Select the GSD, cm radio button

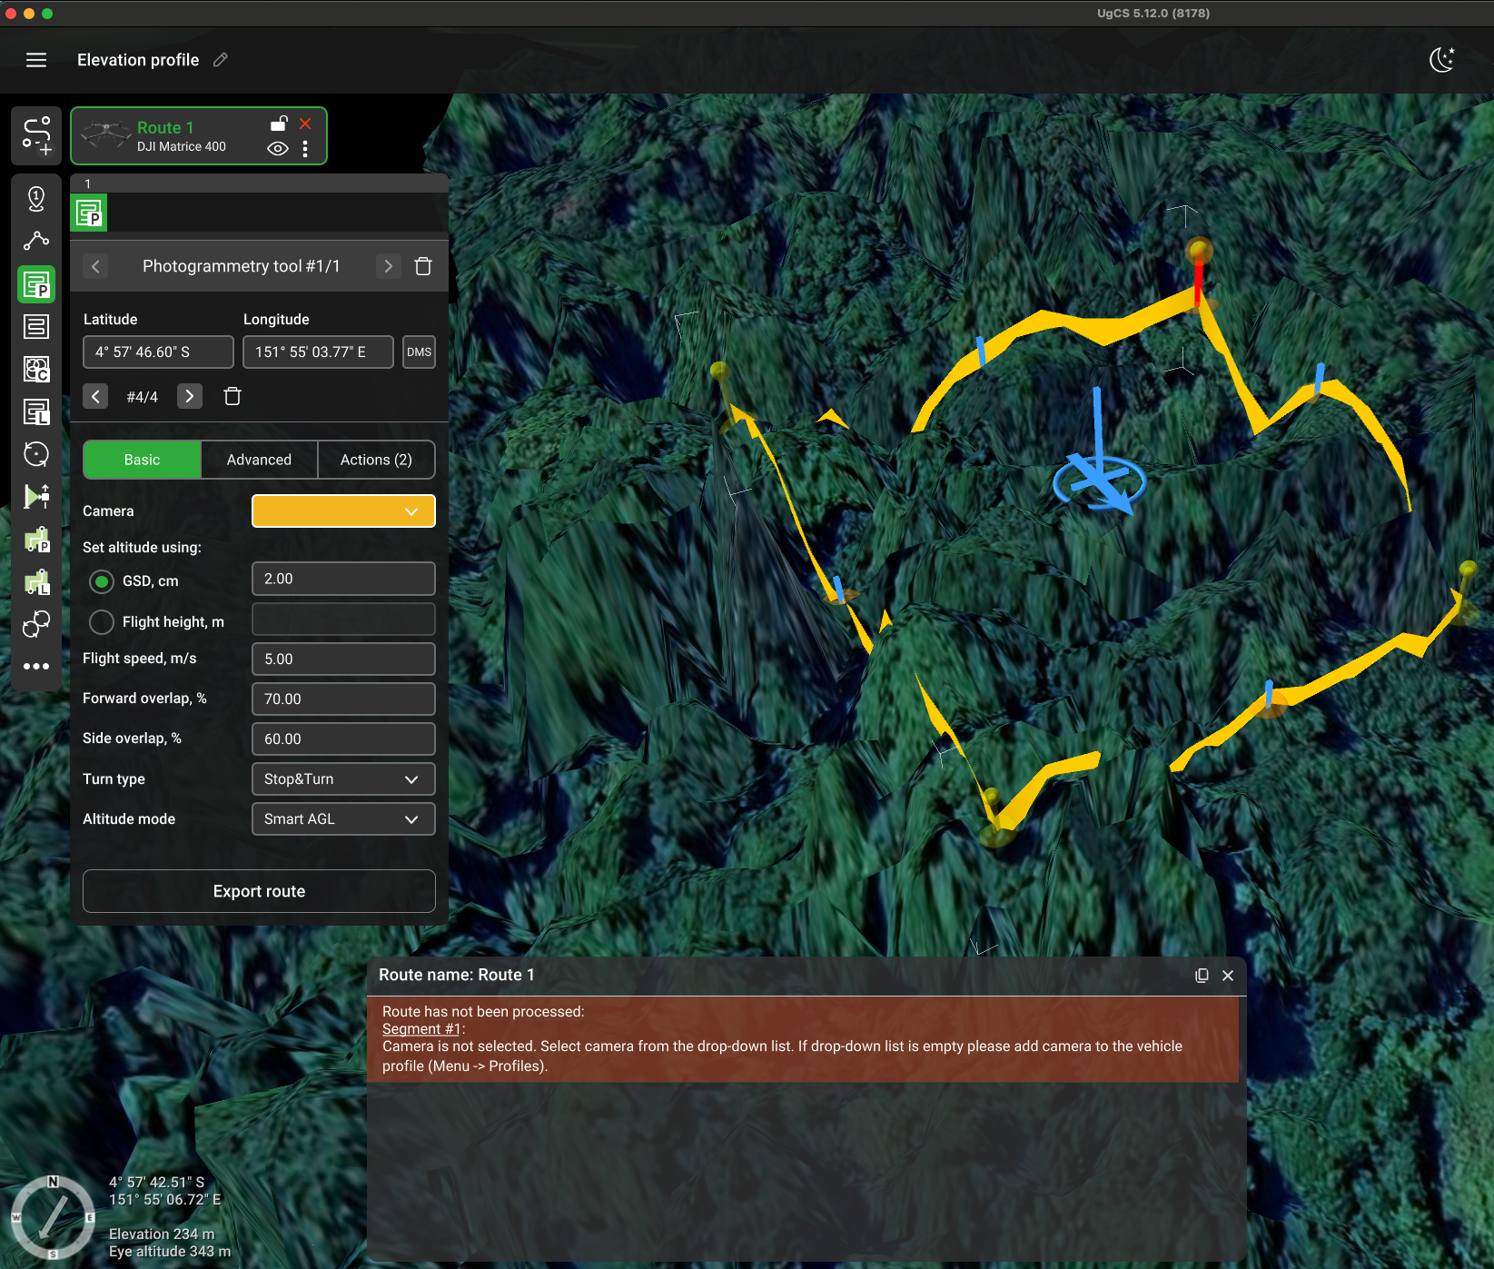pyautogui.click(x=102, y=581)
